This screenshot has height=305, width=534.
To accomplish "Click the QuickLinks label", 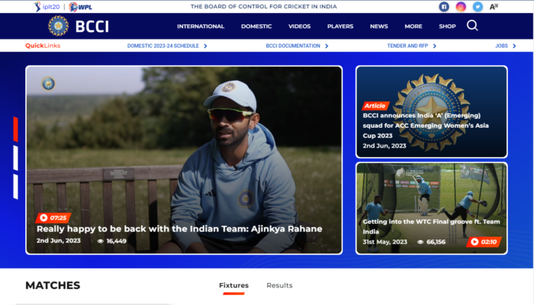I will point(43,46).
